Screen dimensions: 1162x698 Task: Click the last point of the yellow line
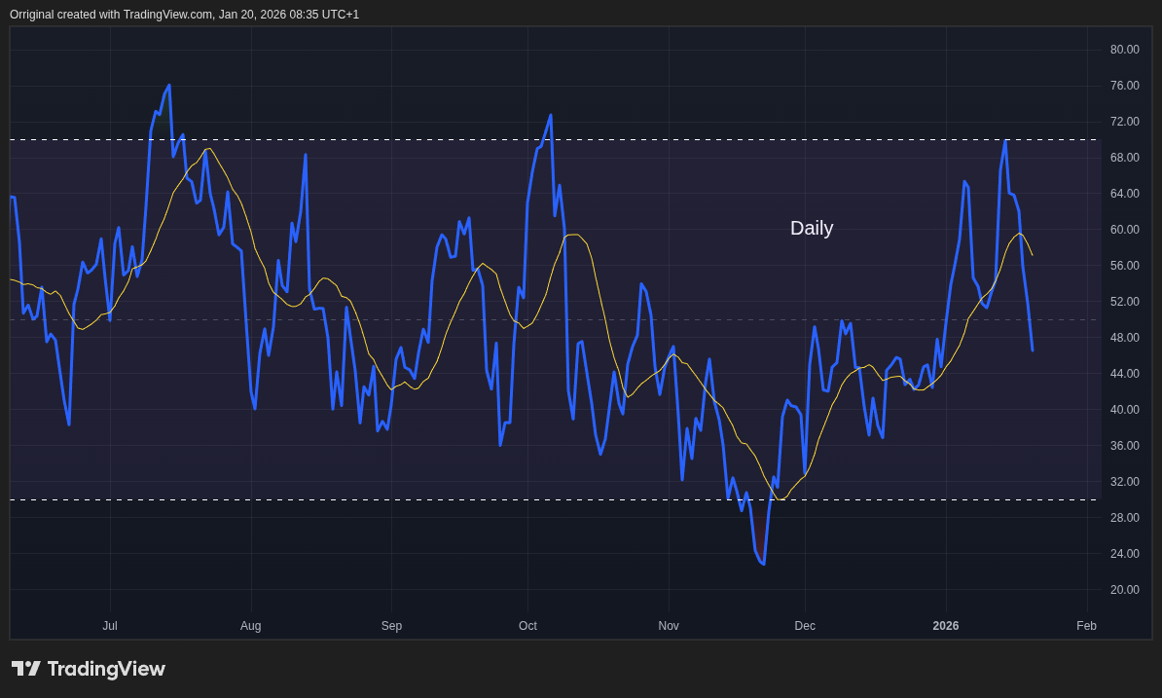point(1033,255)
